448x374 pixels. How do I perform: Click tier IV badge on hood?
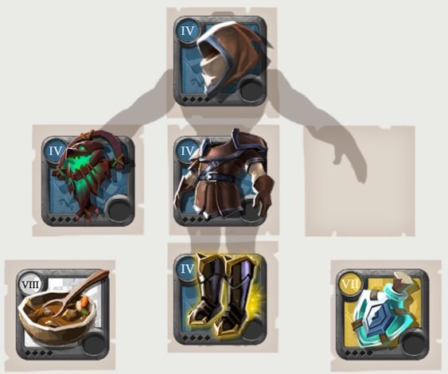188,31
